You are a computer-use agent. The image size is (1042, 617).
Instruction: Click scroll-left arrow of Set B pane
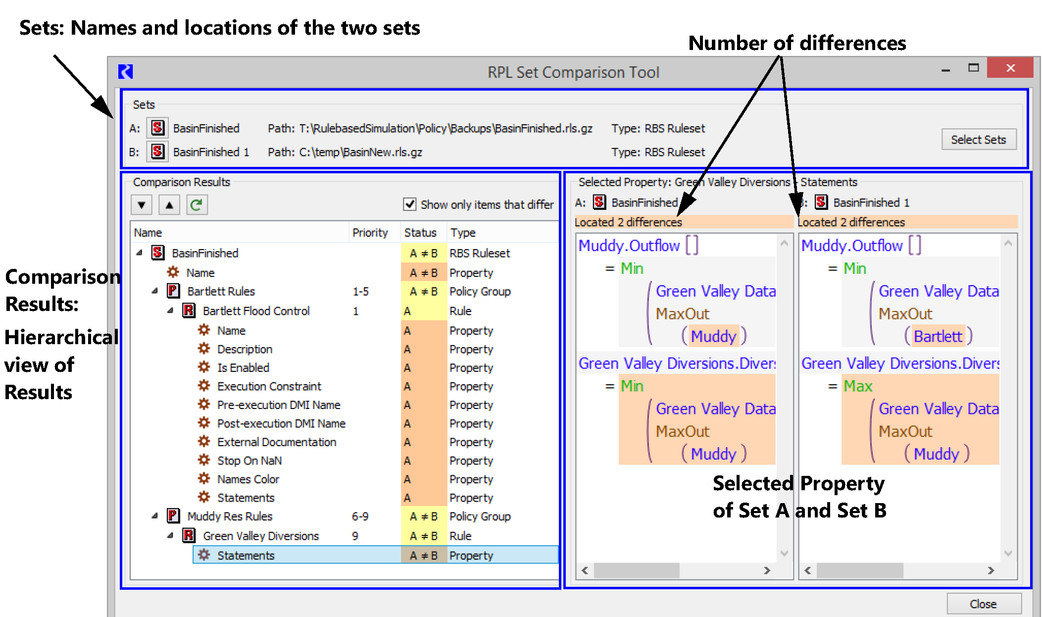(808, 570)
